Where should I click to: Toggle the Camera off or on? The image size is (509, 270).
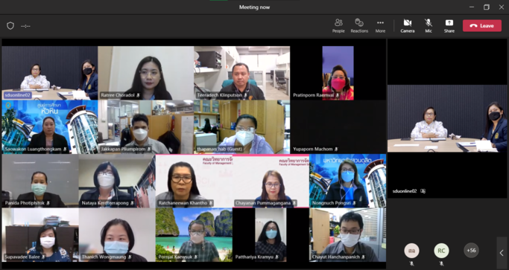pos(408,25)
